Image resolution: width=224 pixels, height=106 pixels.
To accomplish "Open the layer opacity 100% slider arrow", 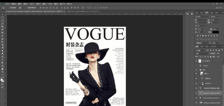I will (221, 54).
